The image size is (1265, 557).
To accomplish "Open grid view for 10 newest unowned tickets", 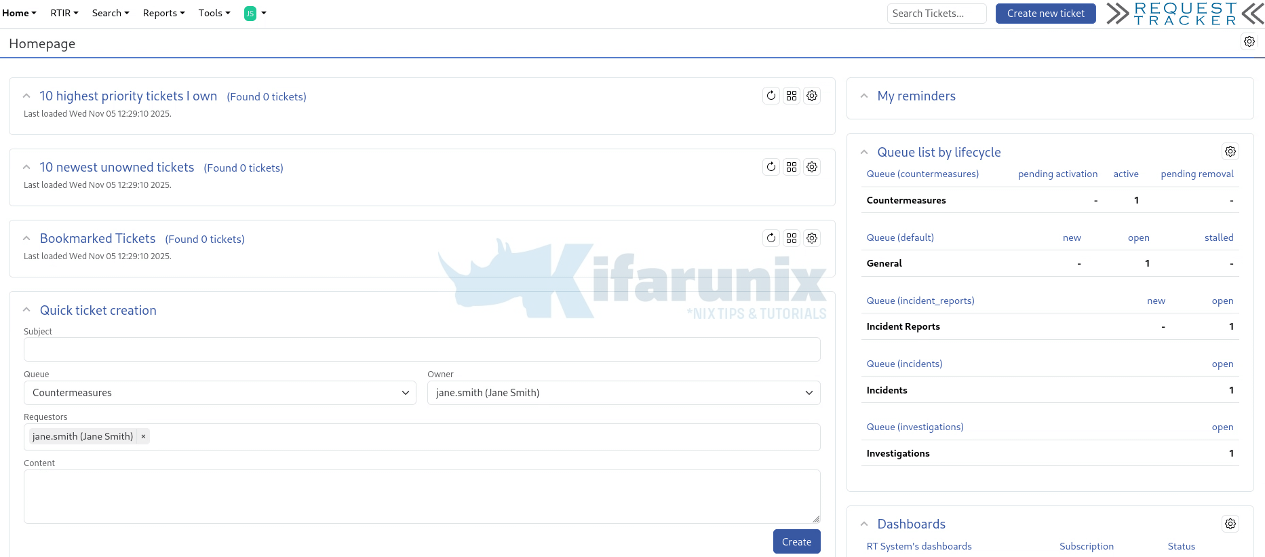I will coord(792,167).
